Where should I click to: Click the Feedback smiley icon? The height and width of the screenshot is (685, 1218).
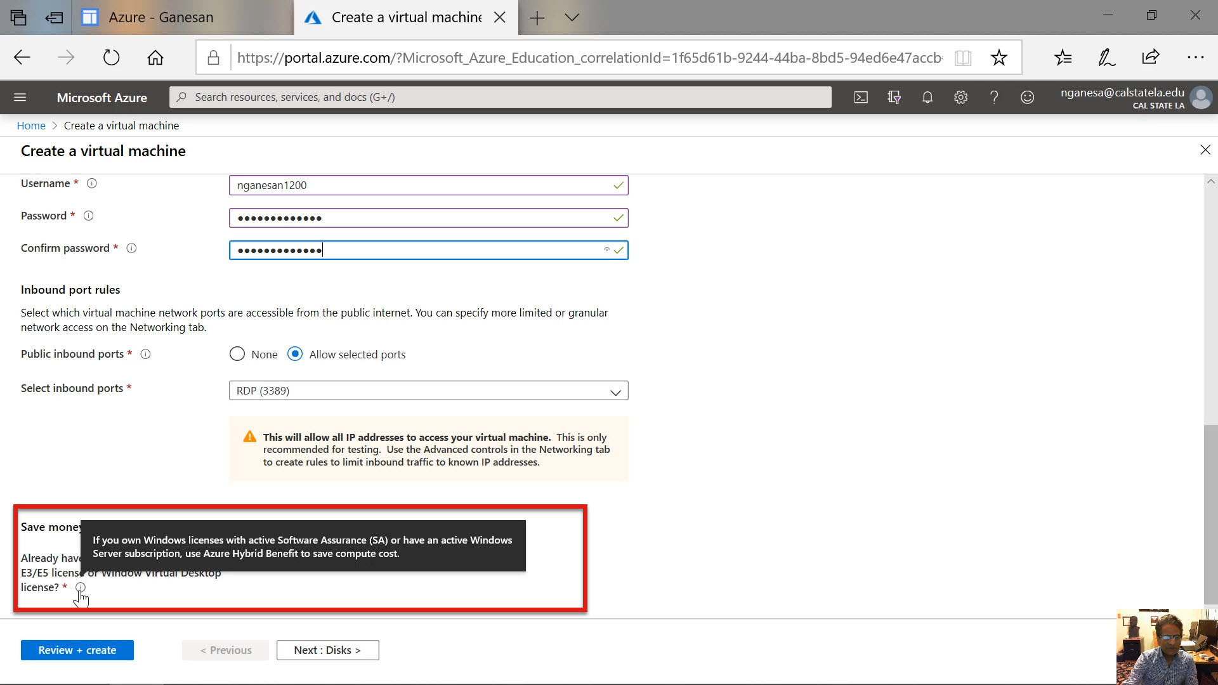1027,97
